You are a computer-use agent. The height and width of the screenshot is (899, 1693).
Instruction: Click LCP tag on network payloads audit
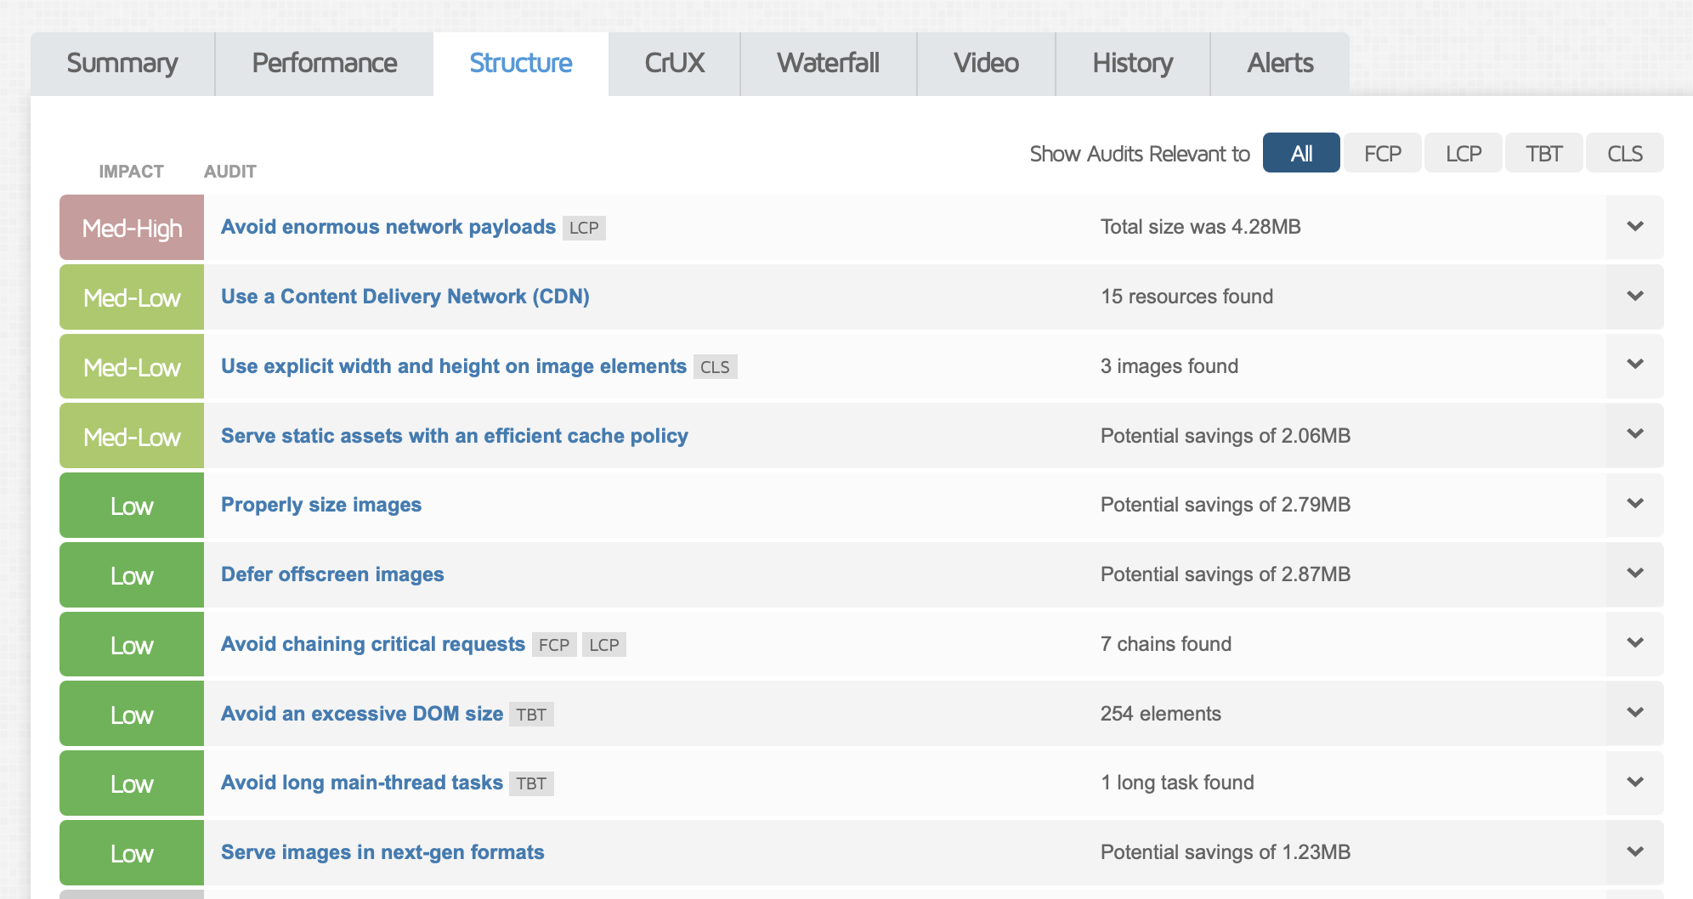584,228
